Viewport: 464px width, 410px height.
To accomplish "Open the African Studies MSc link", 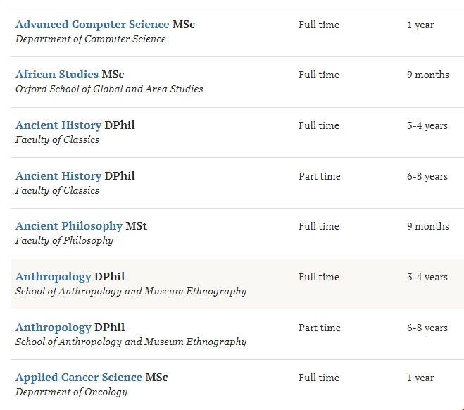I will point(58,75).
